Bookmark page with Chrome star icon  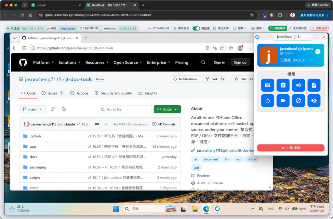pos(252,15)
